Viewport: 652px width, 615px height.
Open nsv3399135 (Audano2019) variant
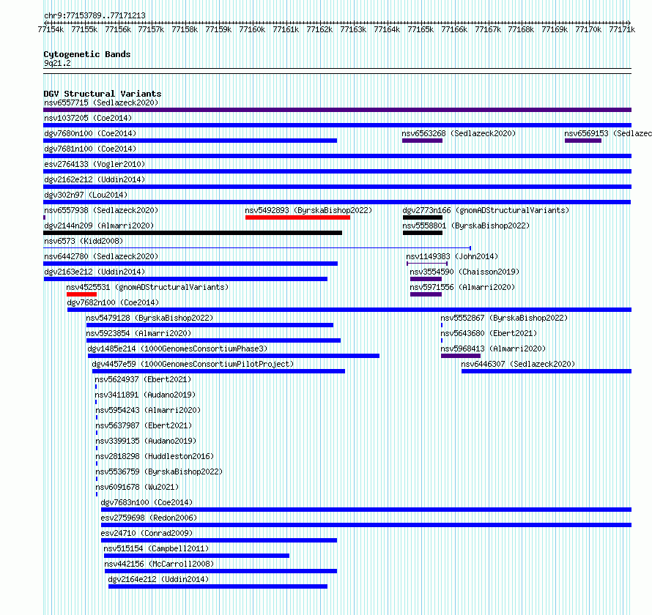coord(146,441)
